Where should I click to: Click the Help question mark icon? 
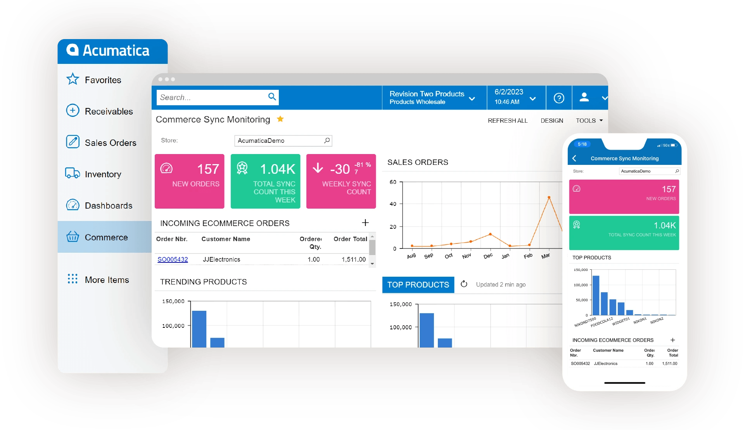558,98
